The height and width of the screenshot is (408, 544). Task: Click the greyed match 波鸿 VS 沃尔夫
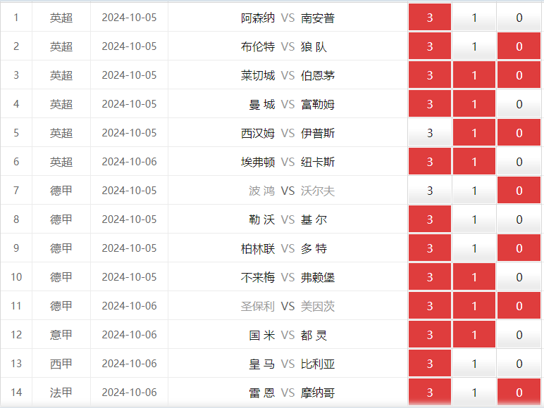coord(292,191)
